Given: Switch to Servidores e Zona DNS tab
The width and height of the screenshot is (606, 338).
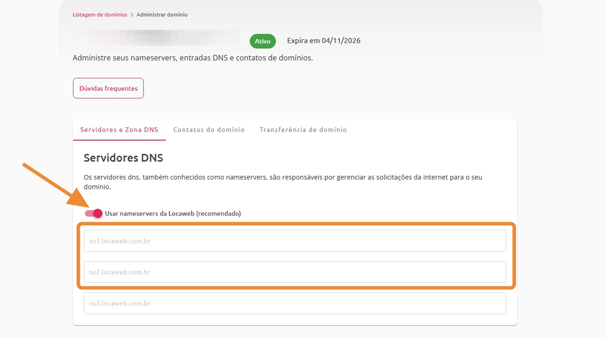Looking at the screenshot, I should [x=119, y=130].
